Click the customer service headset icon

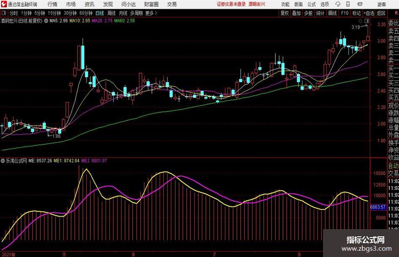coord(338,4)
